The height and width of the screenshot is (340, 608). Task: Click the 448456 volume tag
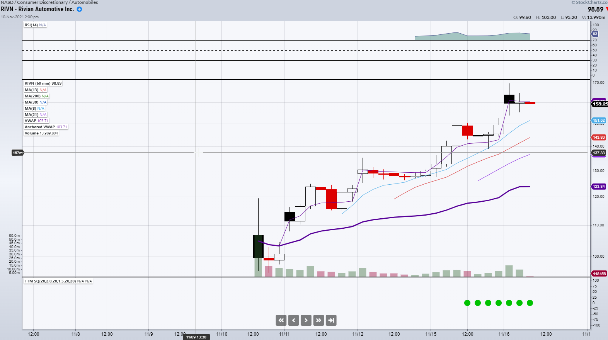click(599, 274)
